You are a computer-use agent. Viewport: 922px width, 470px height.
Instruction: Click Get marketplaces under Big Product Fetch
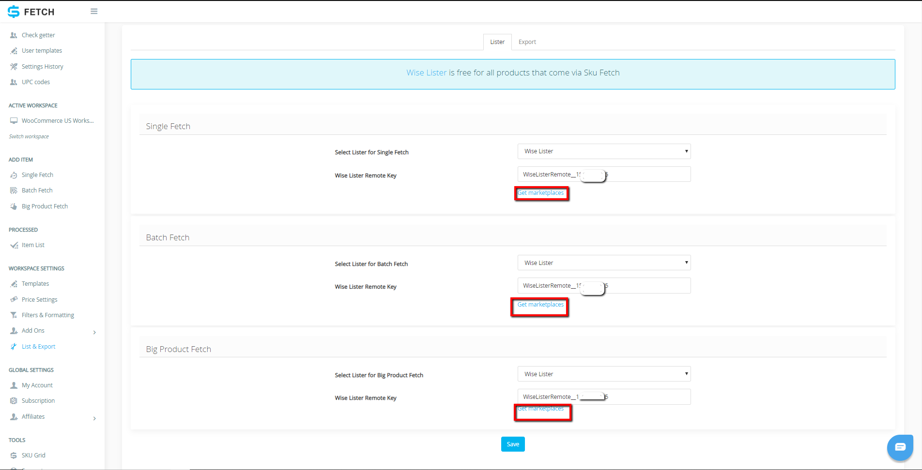pyautogui.click(x=540, y=409)
